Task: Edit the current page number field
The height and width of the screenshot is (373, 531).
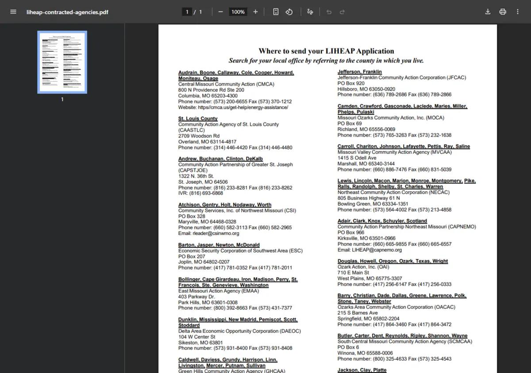Action: point(187,12)
